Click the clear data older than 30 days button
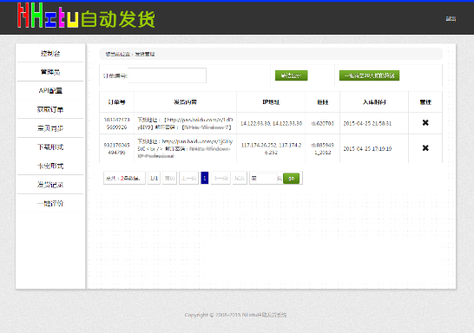Viewport: 474px width, 333px height. click(369, 75)
